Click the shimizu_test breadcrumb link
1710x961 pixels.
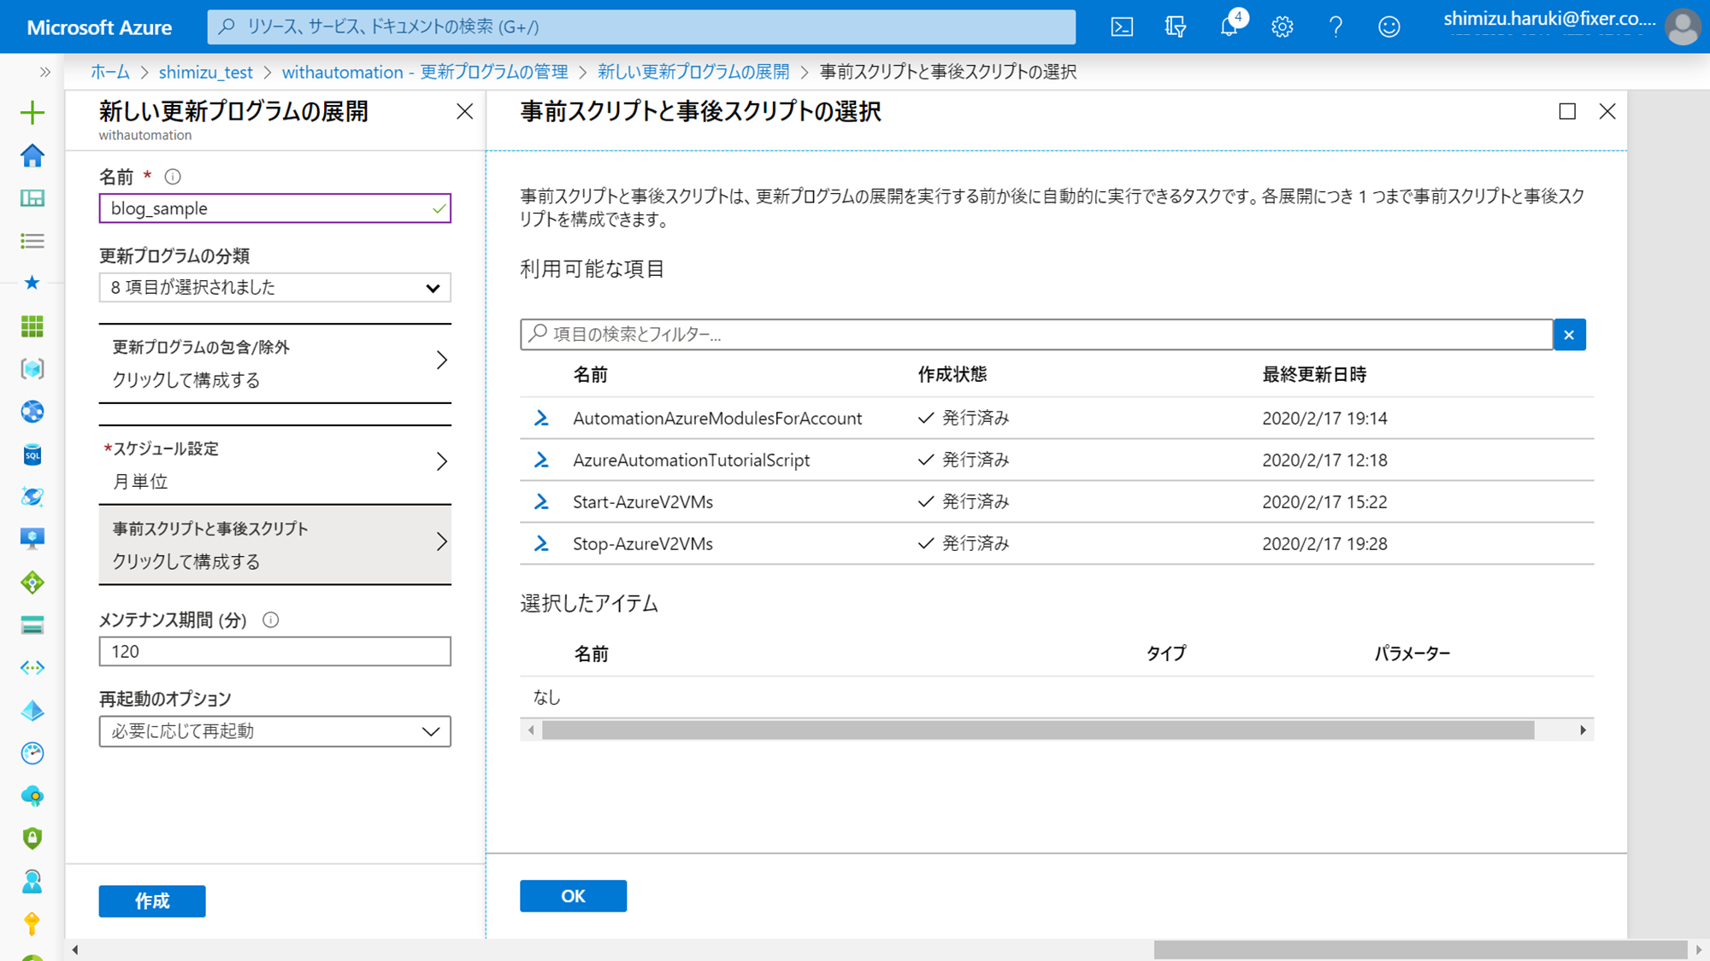[x=205, y=72]
